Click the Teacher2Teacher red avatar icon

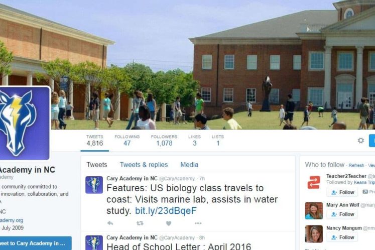(x=314, y=182)
